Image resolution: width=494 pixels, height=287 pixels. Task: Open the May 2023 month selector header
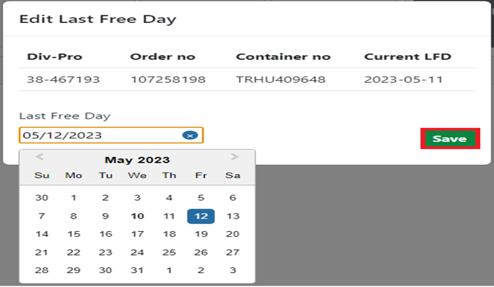(x=137, y=160)
